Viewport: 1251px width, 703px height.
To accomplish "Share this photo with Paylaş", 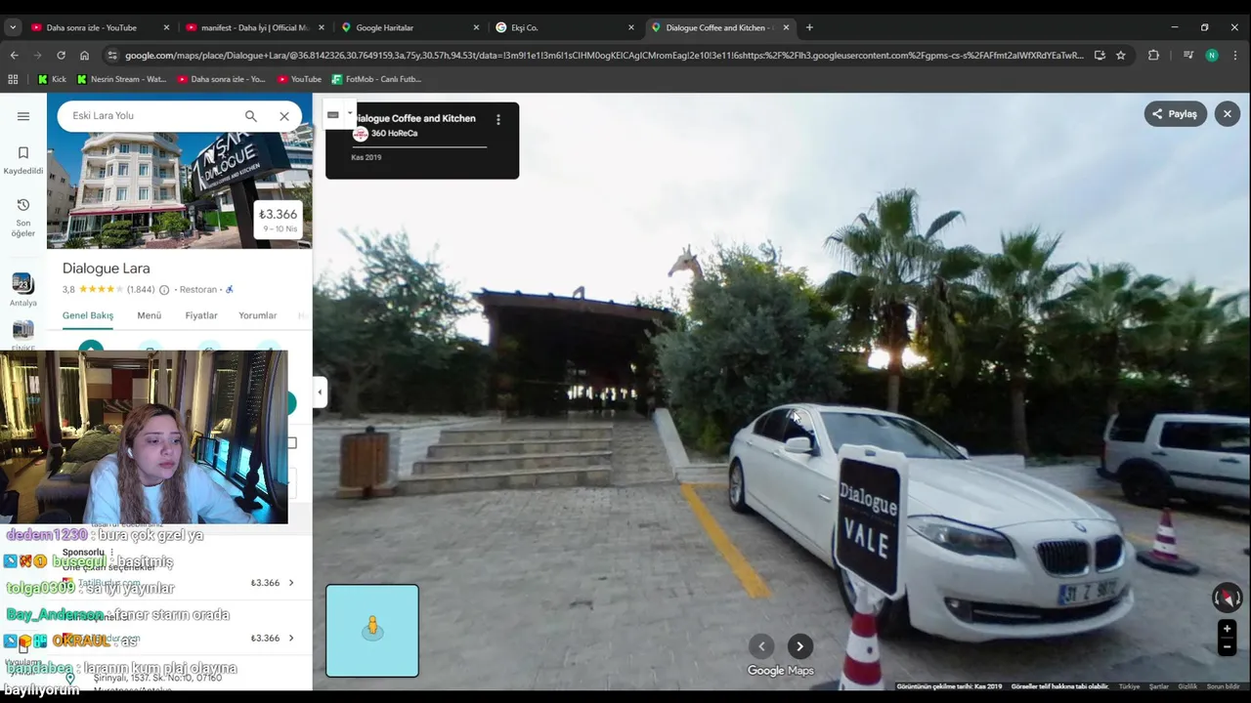I will pos(1175,114).
